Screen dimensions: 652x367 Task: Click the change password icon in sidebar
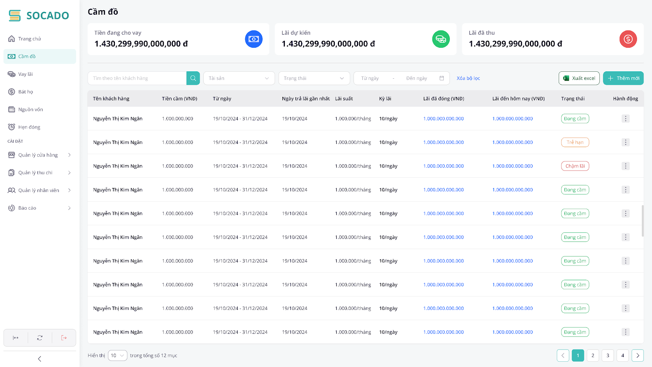(x=16, y=338)
